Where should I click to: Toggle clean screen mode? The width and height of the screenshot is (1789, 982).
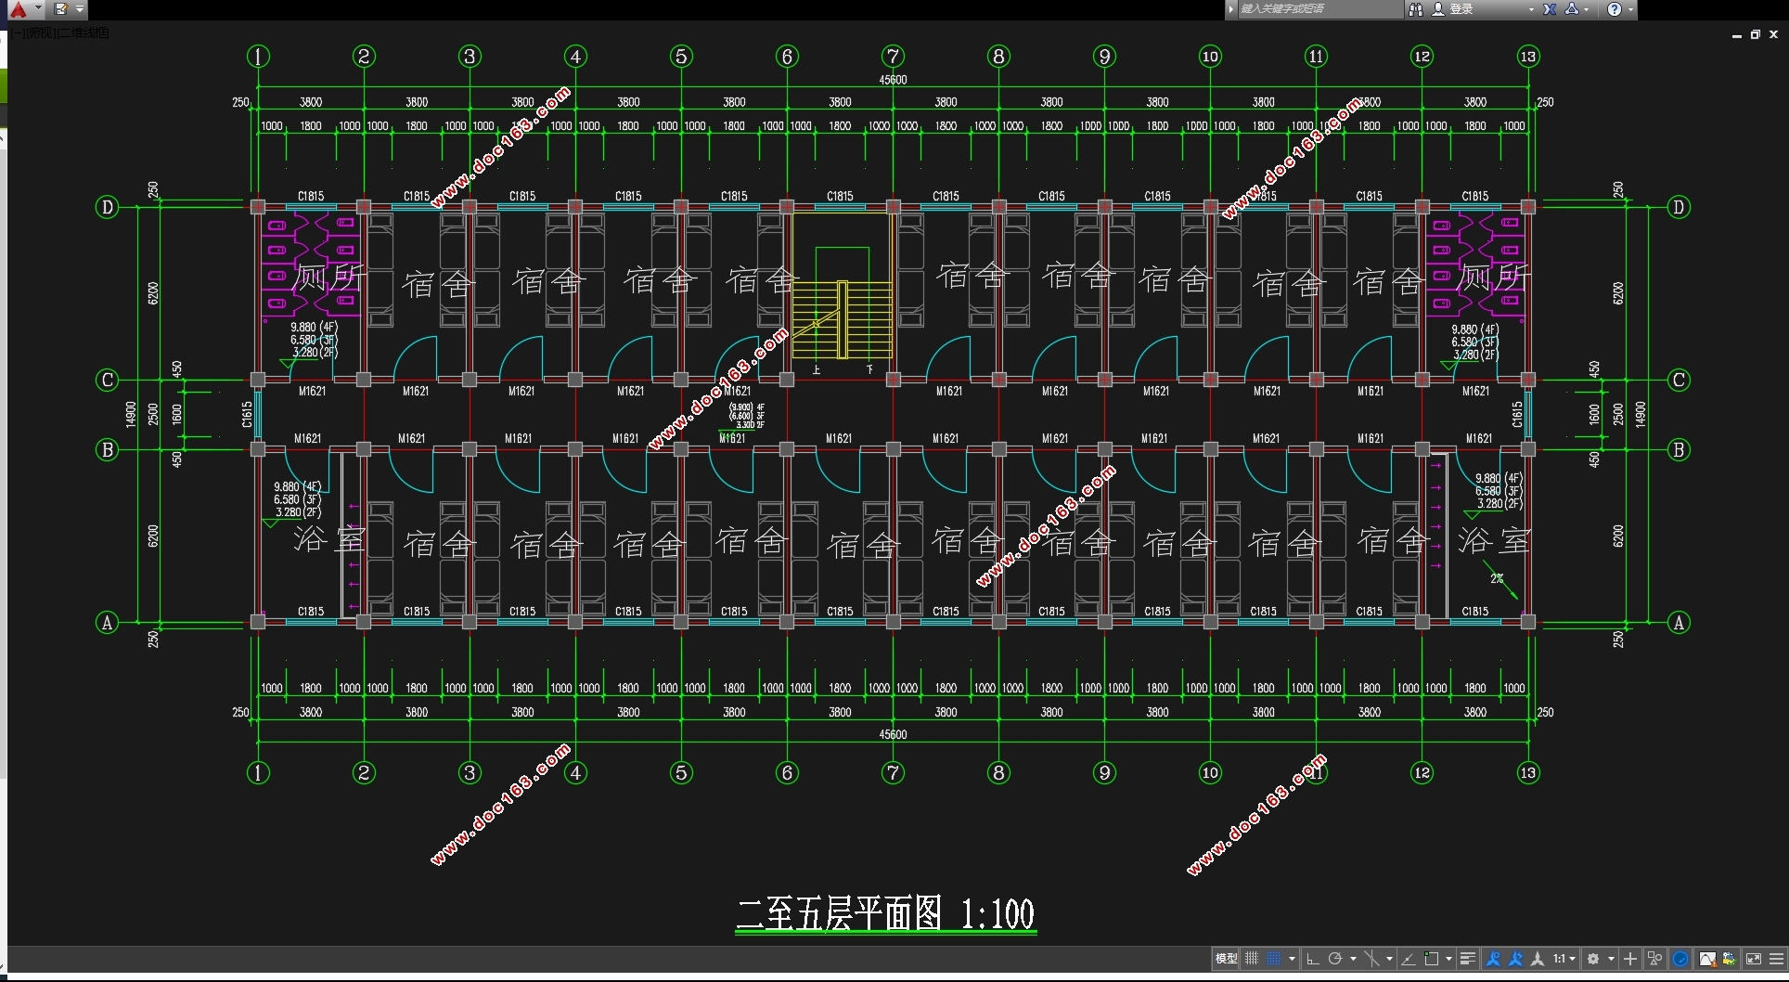click(1754, 959)
